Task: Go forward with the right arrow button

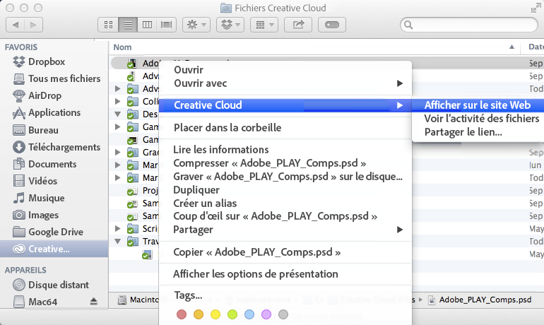Action: pos(33,25)
